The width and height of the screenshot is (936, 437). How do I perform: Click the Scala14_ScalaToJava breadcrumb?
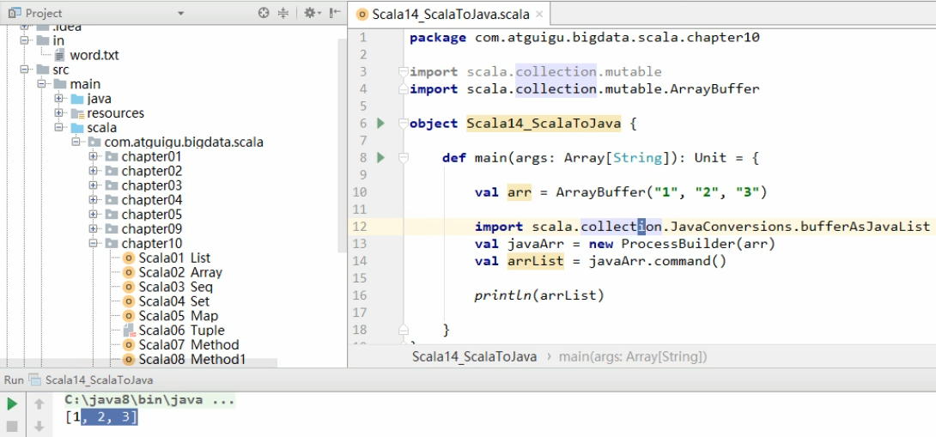[474, 357]
